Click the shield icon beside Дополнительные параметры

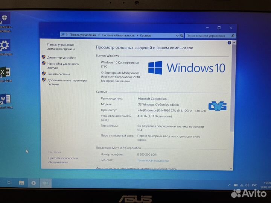click(x=44, y=80)
